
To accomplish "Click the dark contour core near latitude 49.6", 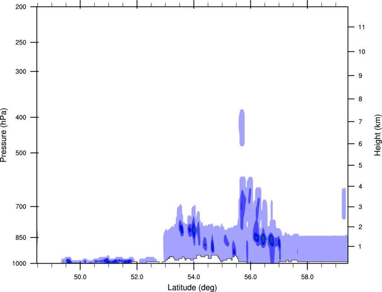I will pyautogui.click(x=68, y=261).
